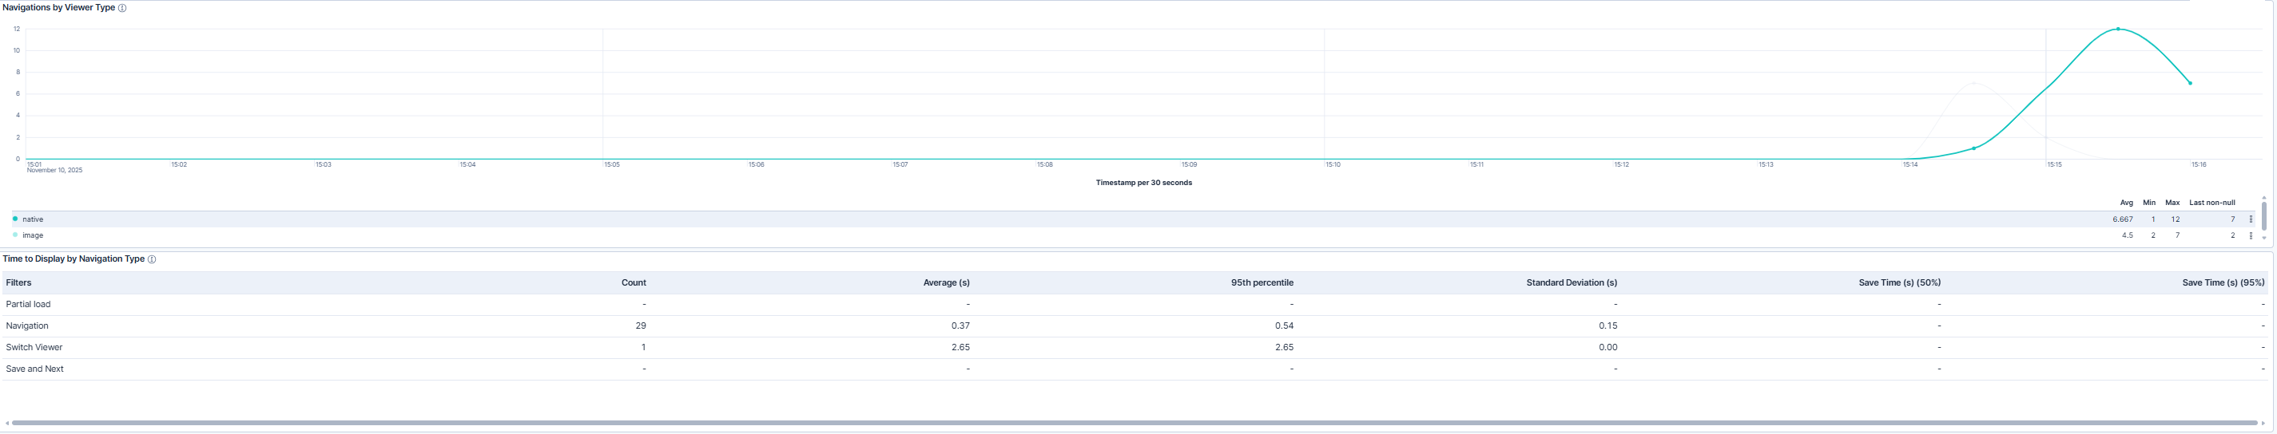The height and width of the screenshot is (434, 2277).
Task: Sort table by Filters column header
Action: coord(18,283)
